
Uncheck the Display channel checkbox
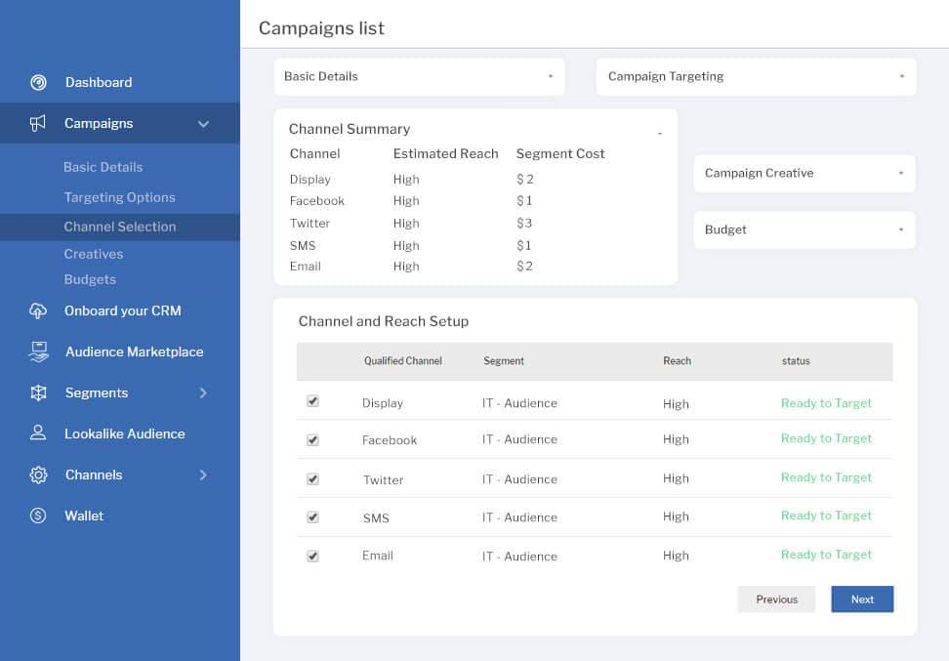pos(312,400)
